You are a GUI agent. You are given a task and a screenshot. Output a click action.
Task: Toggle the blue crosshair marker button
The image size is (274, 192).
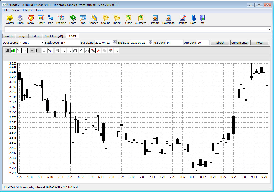(44, 51)
